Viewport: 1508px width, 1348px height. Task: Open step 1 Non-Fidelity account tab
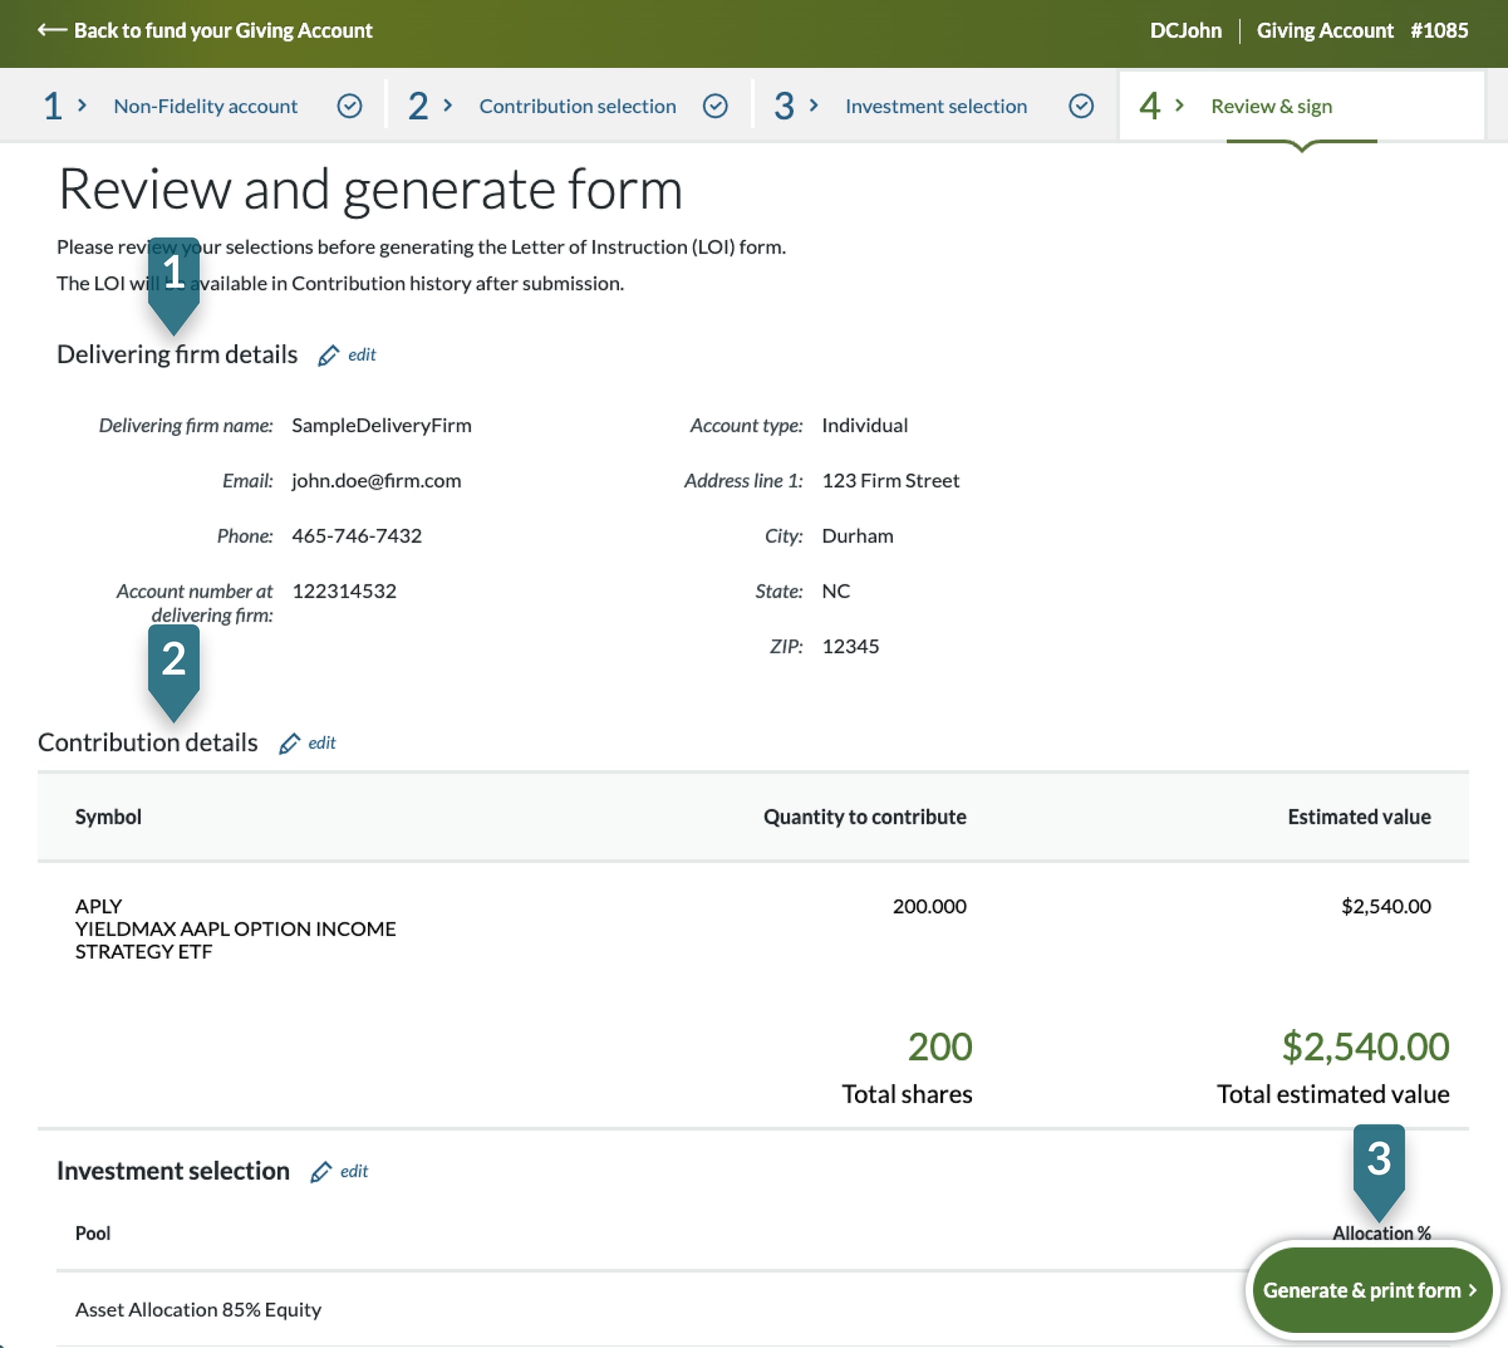(x=205, y=106)
